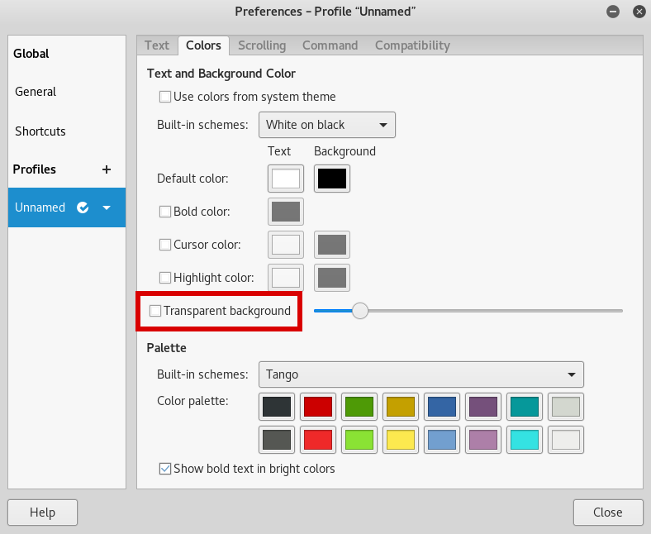Open Shortcuts settings in sidebar
Screen dimensions: 651x534
67,131
